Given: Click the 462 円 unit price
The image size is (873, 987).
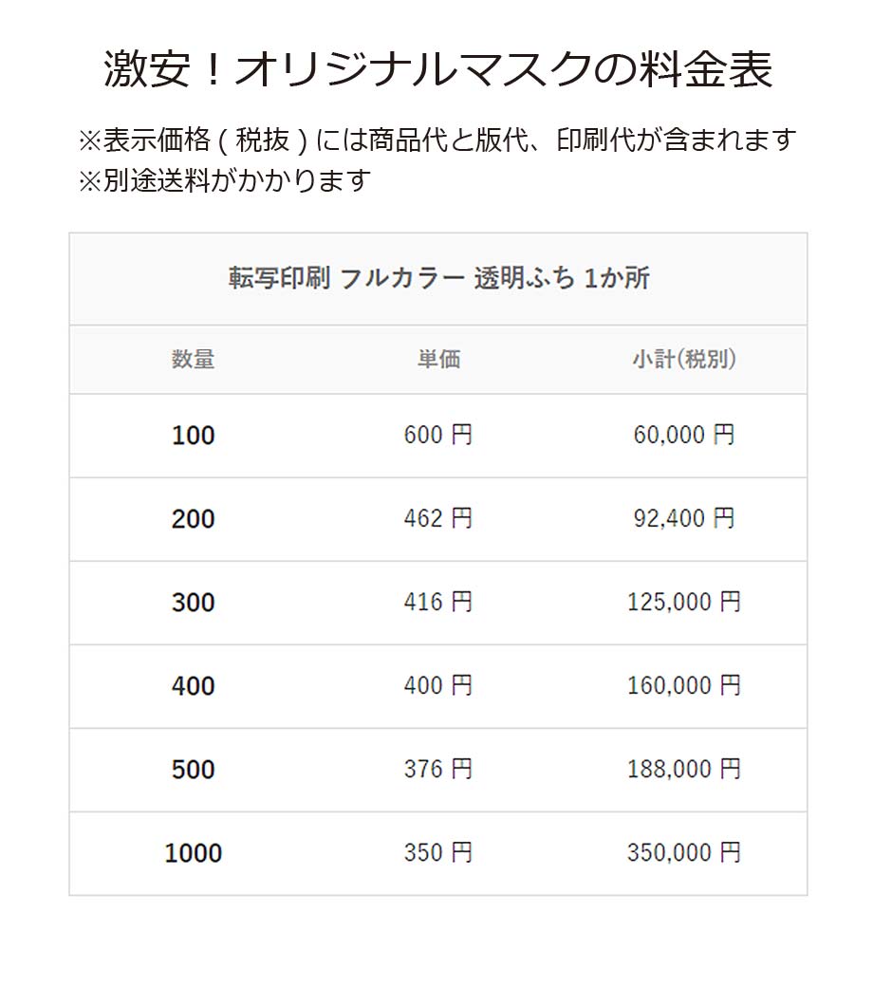Looking at the screenshot, I should 438,519.
